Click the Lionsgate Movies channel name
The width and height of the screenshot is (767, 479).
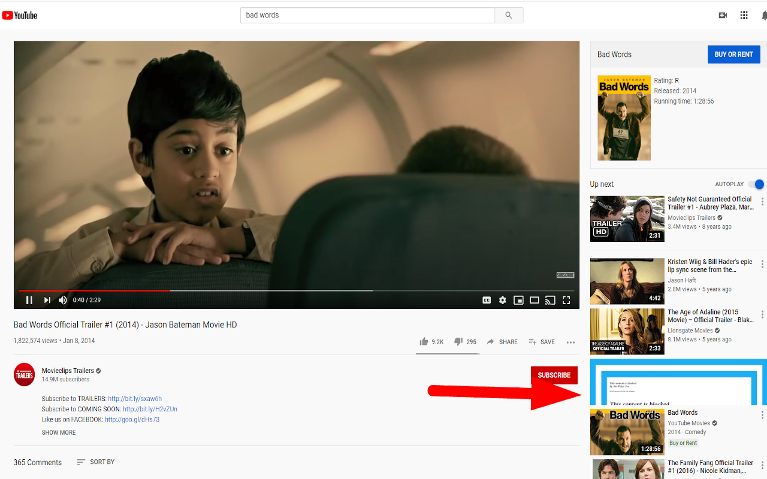[690, 331]
